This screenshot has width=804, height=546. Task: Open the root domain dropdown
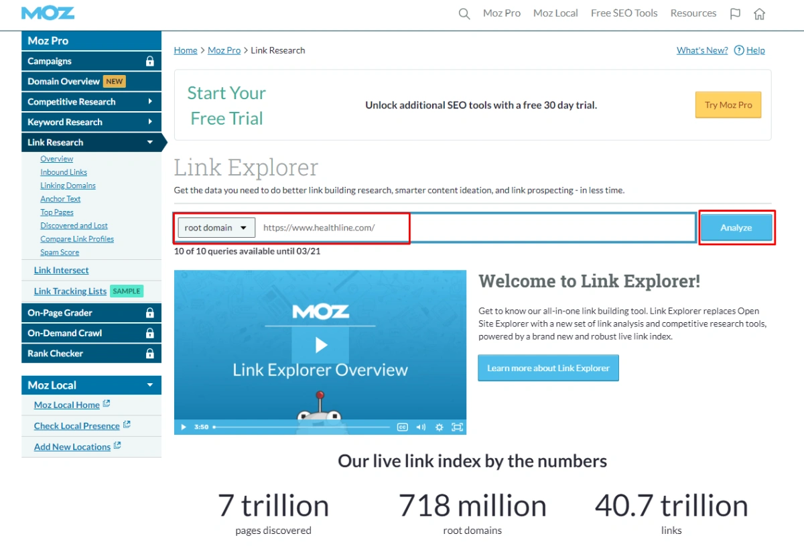[216, 228]
